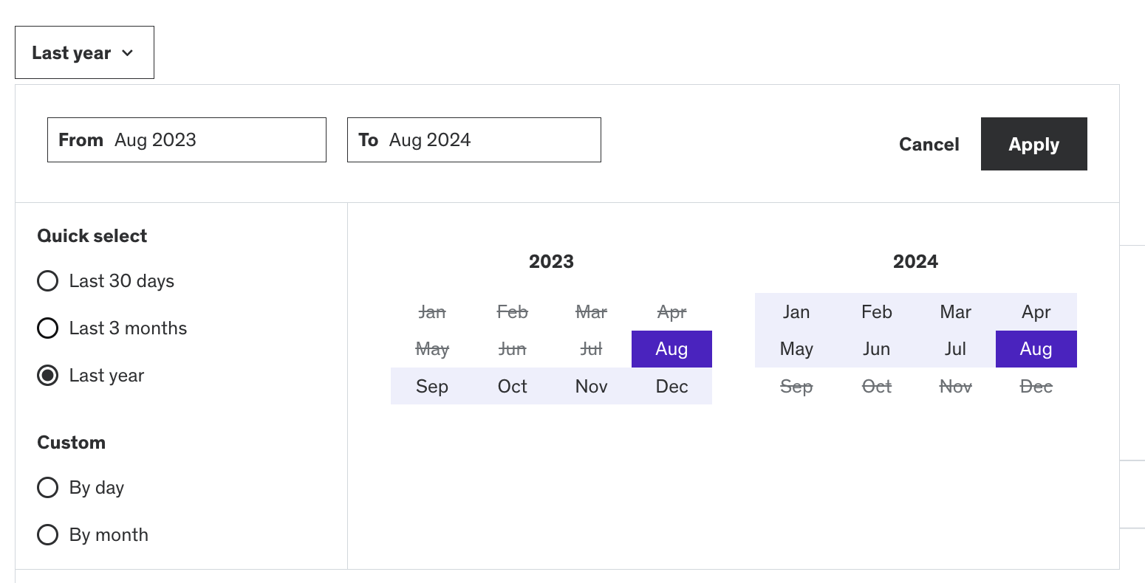
Task: Select the custom By month option
Action: pos(48,535)
